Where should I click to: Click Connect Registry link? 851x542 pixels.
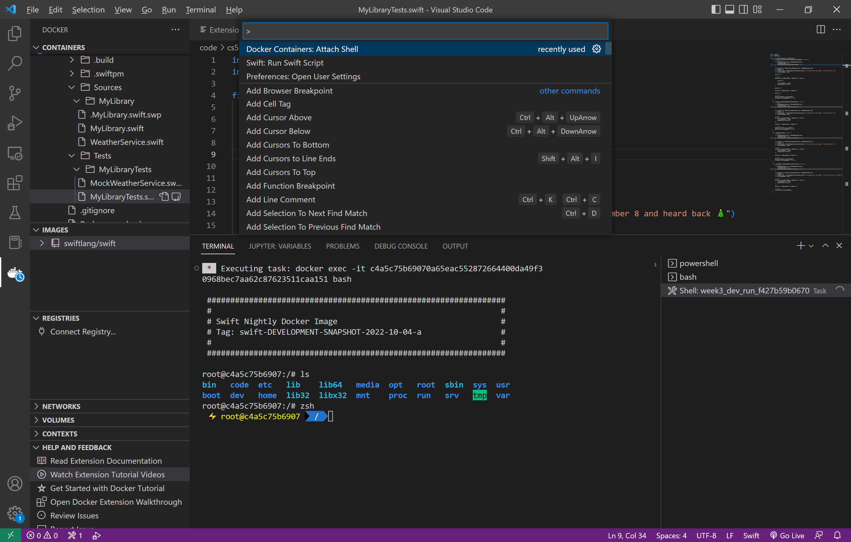pos(83,332)
